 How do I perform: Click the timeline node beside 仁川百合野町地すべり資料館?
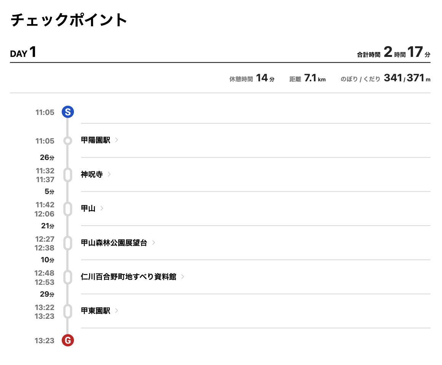click(68, 277)
